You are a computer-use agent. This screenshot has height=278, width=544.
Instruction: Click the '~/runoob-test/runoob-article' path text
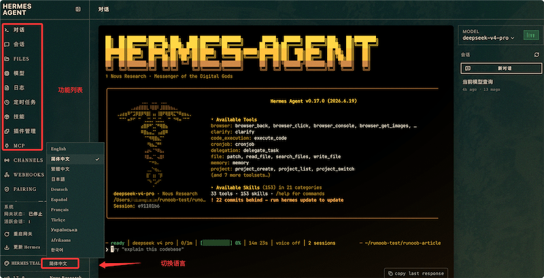point(403,243)
